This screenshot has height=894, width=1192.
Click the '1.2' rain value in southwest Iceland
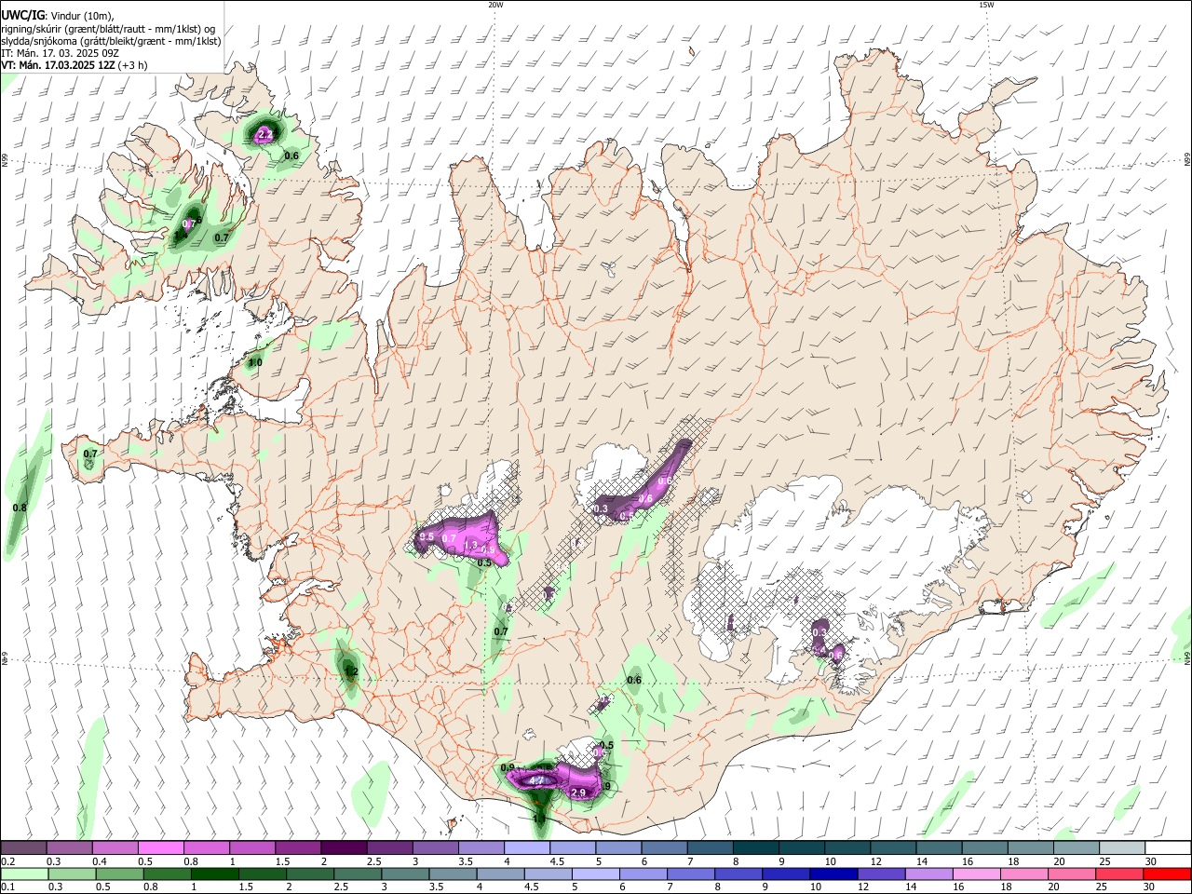click(351, 671)
